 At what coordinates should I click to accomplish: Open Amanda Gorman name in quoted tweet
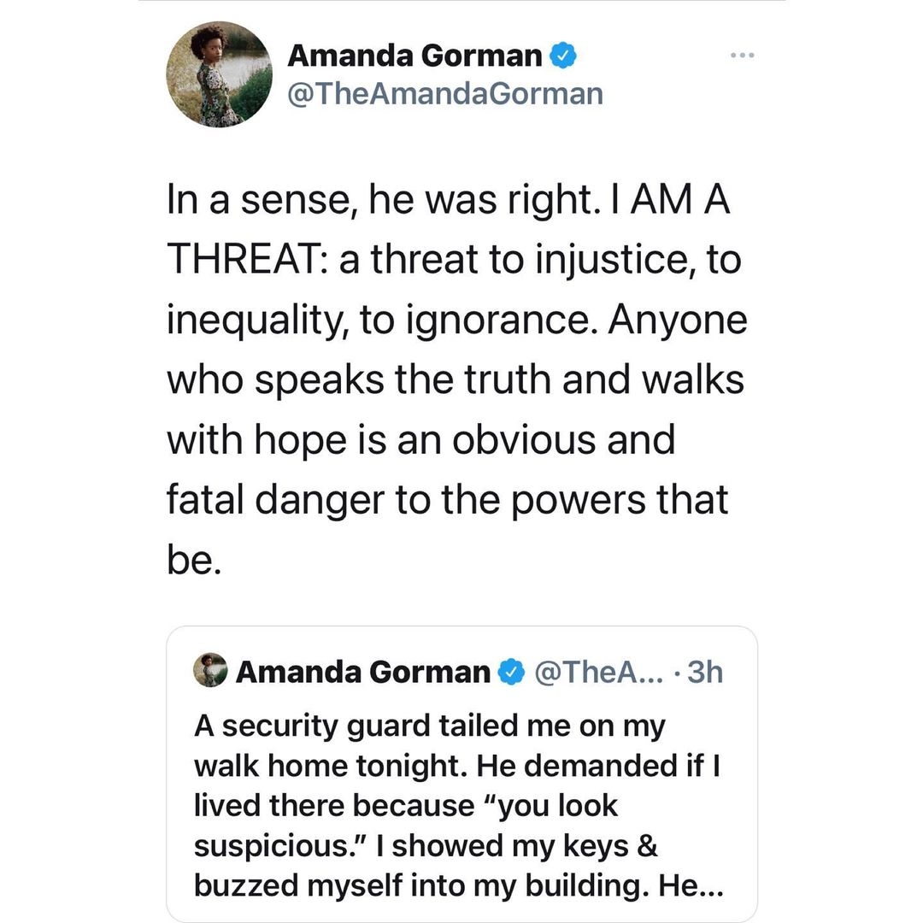pyautogui.click(x=363, y=672)
